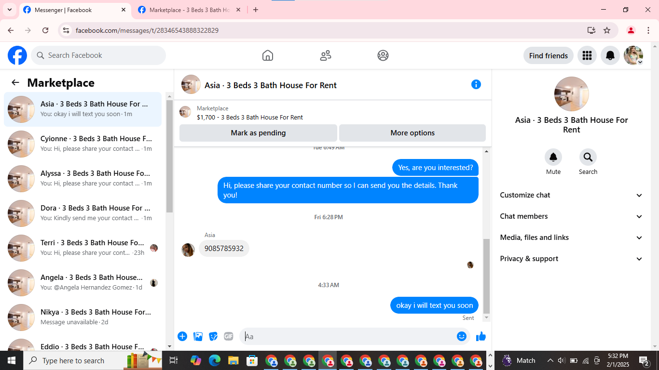Go back using the Marketplace back arrow

[15, 82]
